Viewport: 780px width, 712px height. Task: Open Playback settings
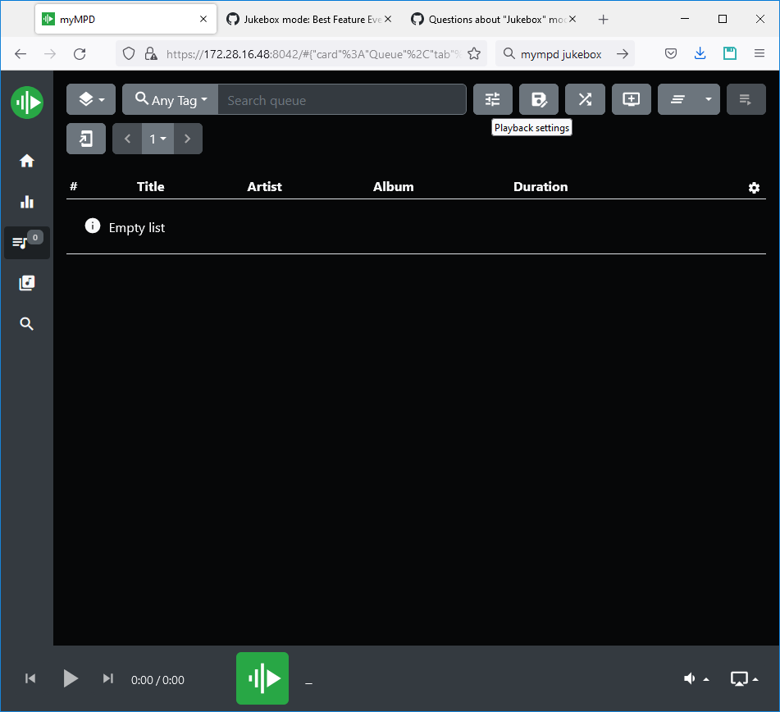492,99
